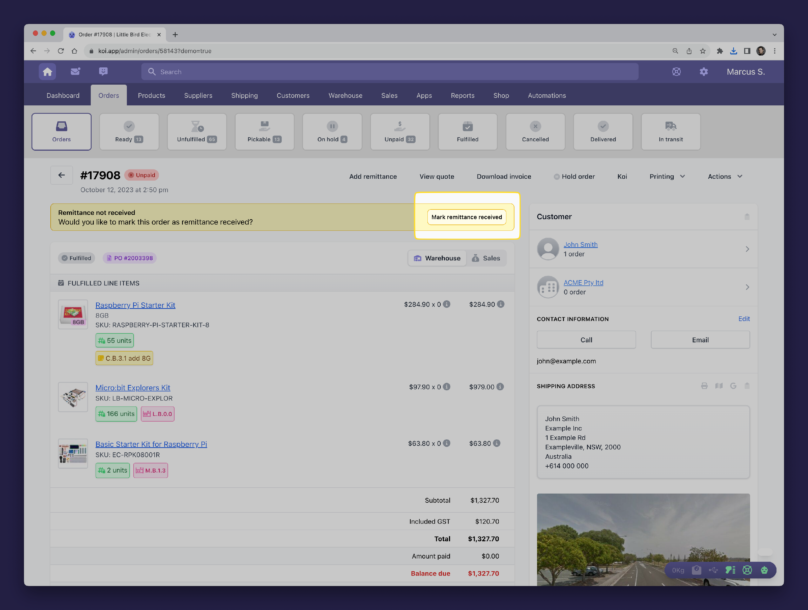Click the PO #2003398 purple tag

pos(130,258)
